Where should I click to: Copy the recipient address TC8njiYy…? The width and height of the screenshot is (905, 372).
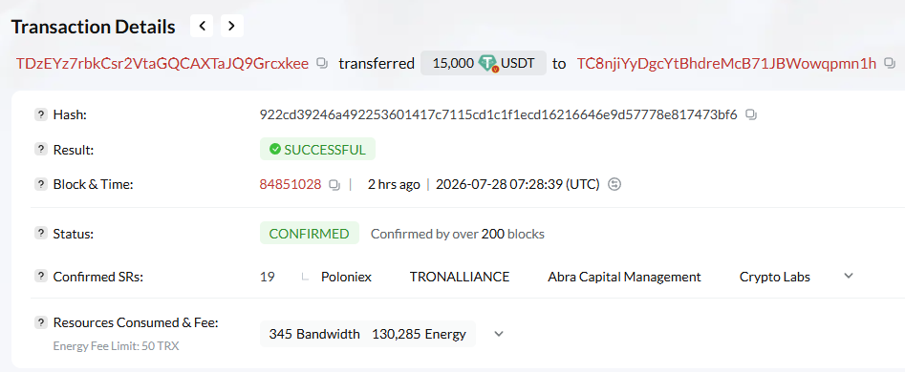[x=891, y=63]
